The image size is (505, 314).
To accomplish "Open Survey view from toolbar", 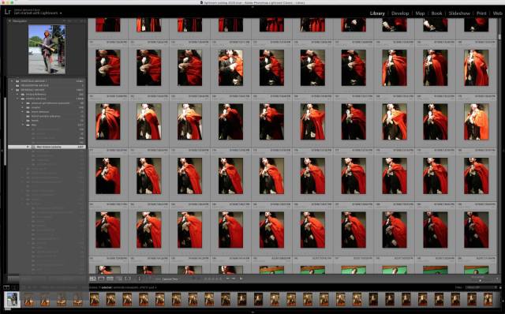I will [x=119, y=278].
